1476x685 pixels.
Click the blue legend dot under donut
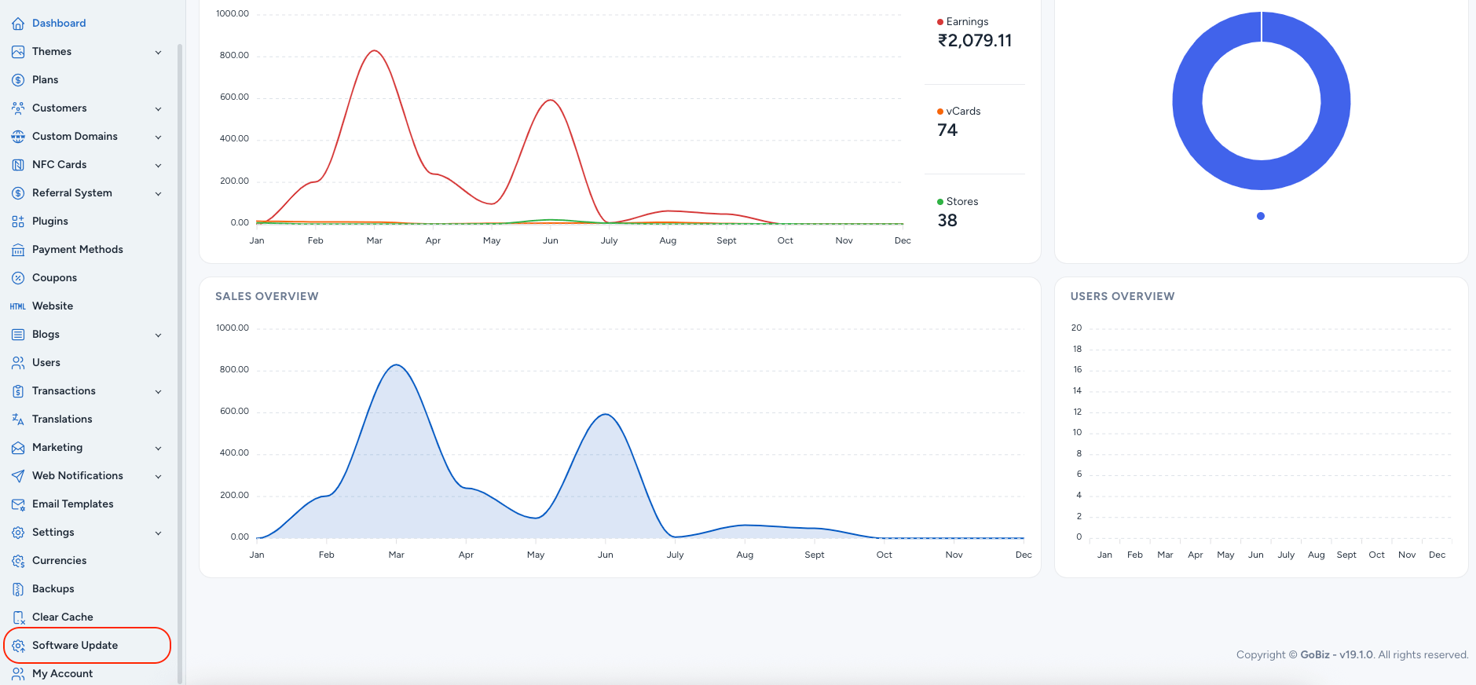click(1261, 216)
